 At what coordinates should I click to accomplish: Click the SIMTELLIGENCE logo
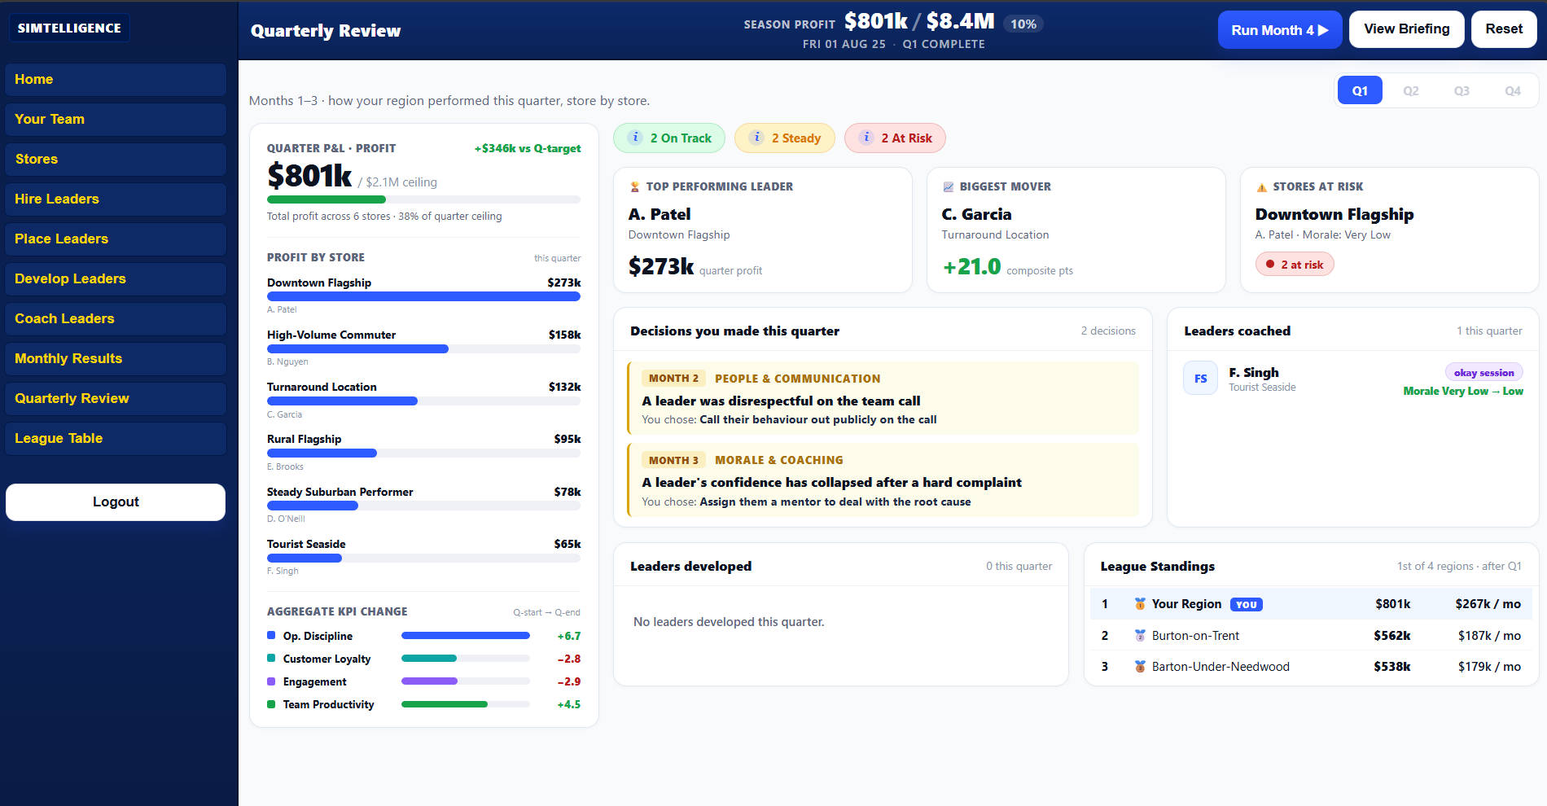click(x=69, y=28)
